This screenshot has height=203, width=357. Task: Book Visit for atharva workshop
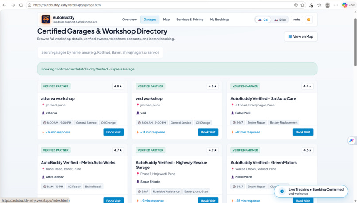tap(113, 132)
